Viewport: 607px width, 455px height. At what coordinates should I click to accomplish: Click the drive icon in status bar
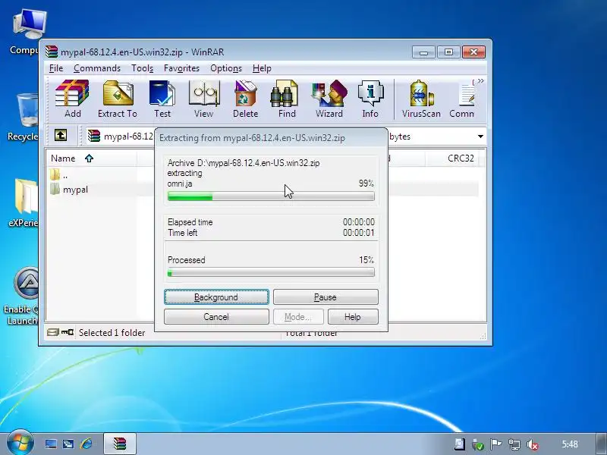(52, 332)
